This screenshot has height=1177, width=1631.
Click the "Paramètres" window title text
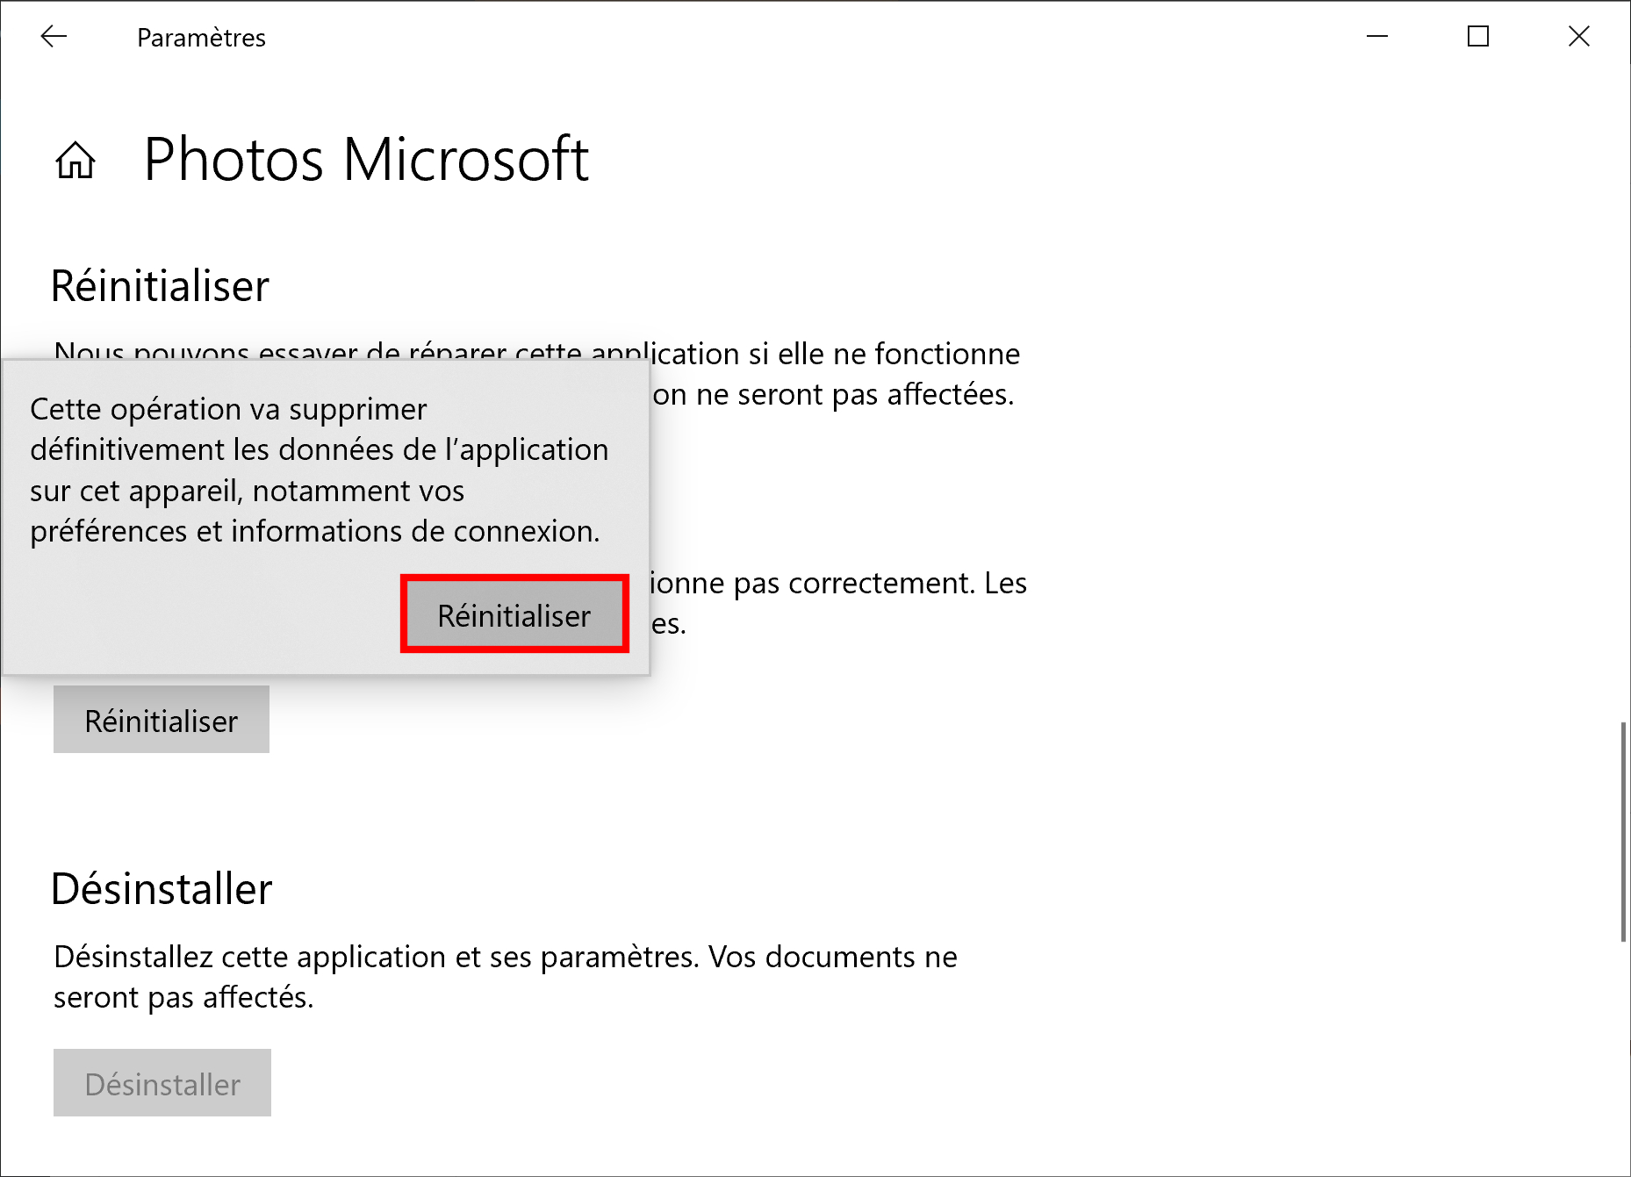coord(201,38)
